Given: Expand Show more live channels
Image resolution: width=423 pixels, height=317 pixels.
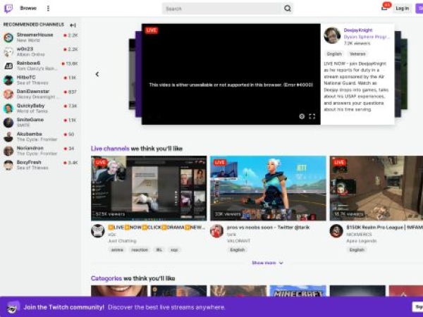Looking at the screenshot, I should pos(267,263).
